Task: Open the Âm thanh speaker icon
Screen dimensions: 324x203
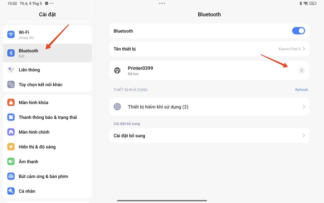Action: click(x=11, y=161)
